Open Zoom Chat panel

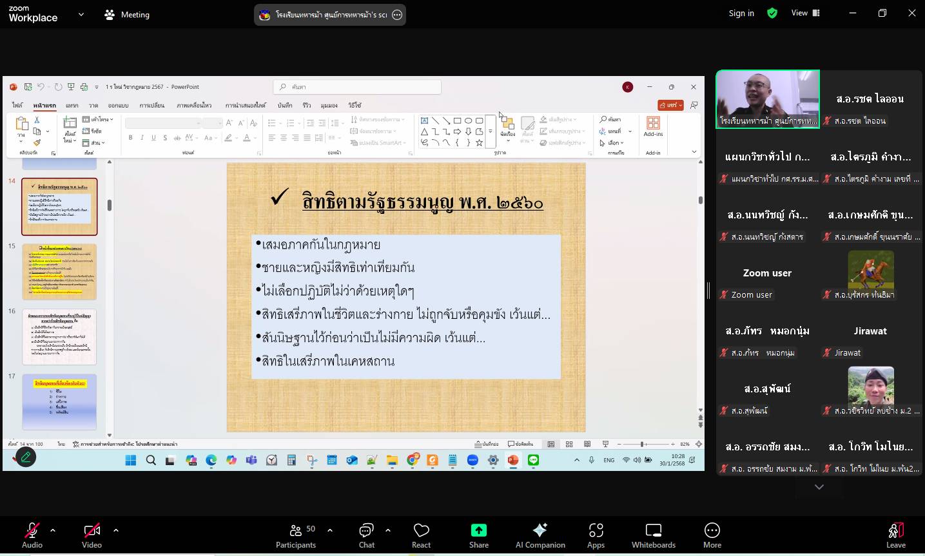click(367, 535)
